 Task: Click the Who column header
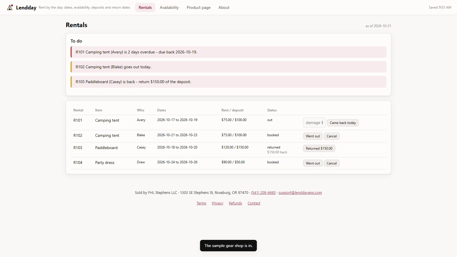(x=141, y=110)
